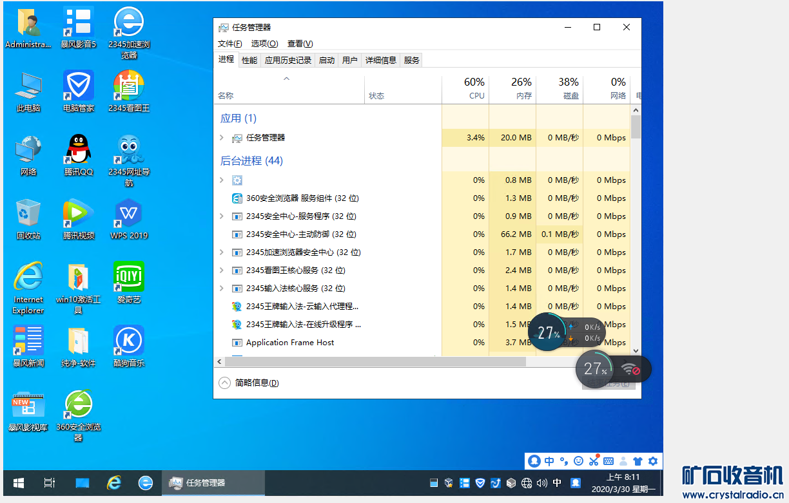The height and width of the screenshot is (503, 789).
Task: Open 爱奇艺 desktop shortcut
Action: click(x=128, y=278)
